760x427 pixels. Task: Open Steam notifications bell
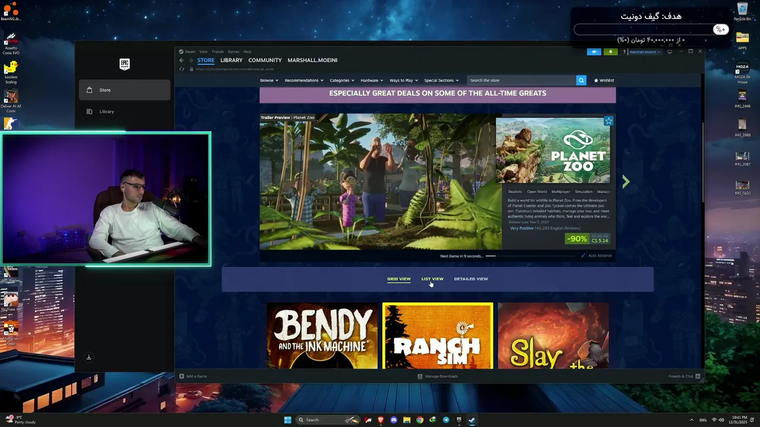610,52
